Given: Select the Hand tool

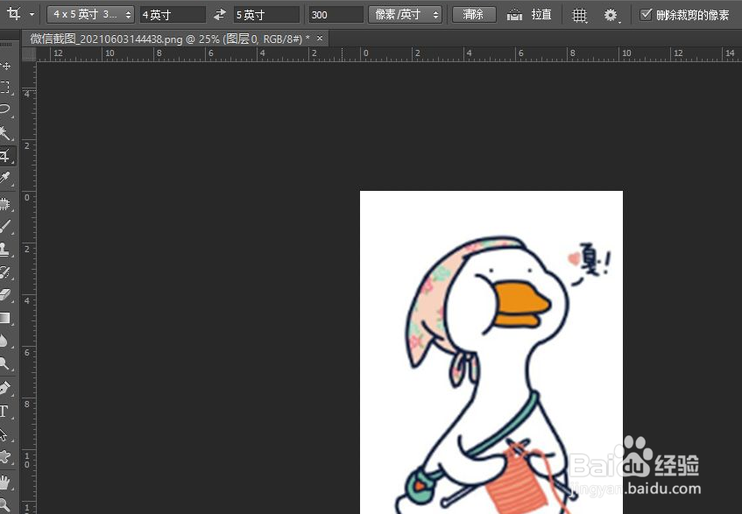Looking at the screenshot, I should 4,482.
